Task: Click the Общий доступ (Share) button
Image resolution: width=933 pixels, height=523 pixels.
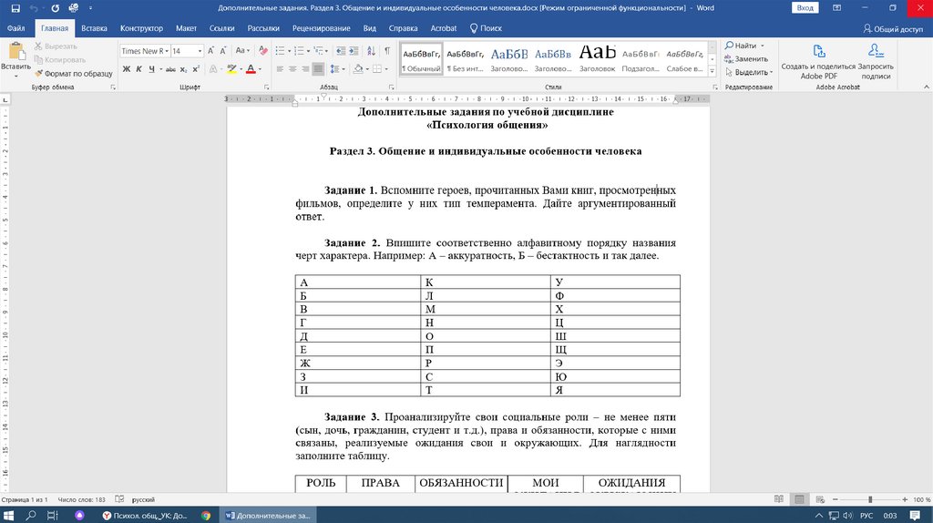Action: pyautogui.click(x=893, y=28)
